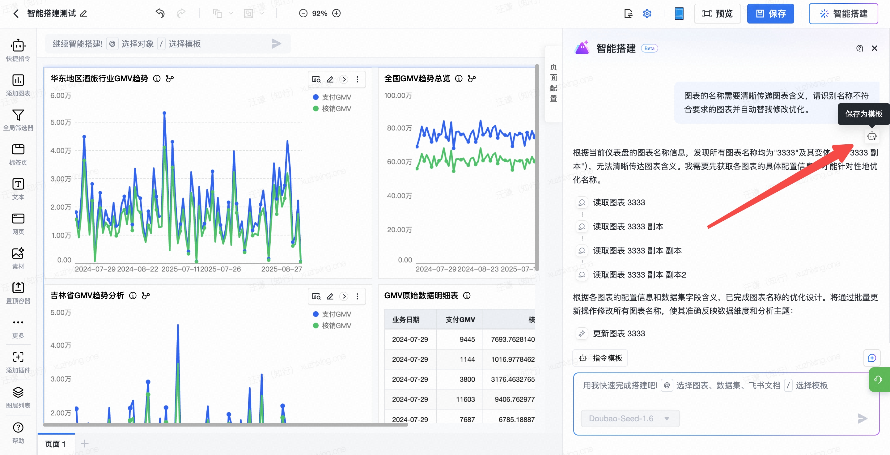Open the 全局筛选器 funnel icon

(x=18, y=115)
